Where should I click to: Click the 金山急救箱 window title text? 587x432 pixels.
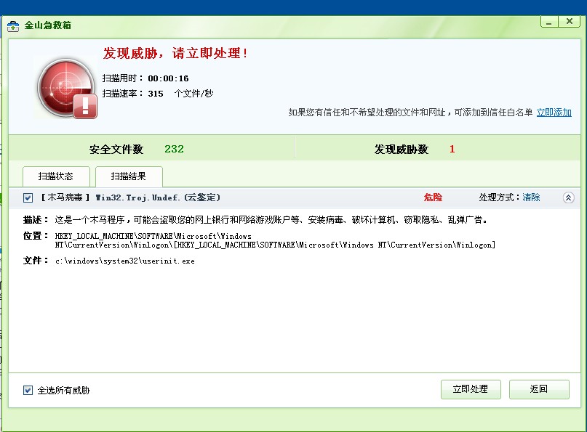(48, 25)
